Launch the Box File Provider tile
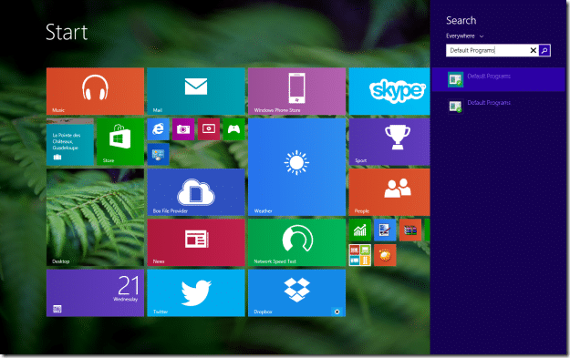570x358 pixels. [196, 192]
